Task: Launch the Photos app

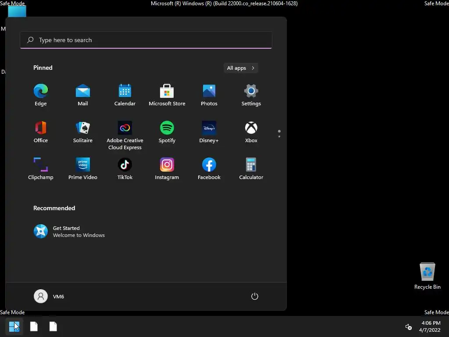Action: click(x=209, y=95)
